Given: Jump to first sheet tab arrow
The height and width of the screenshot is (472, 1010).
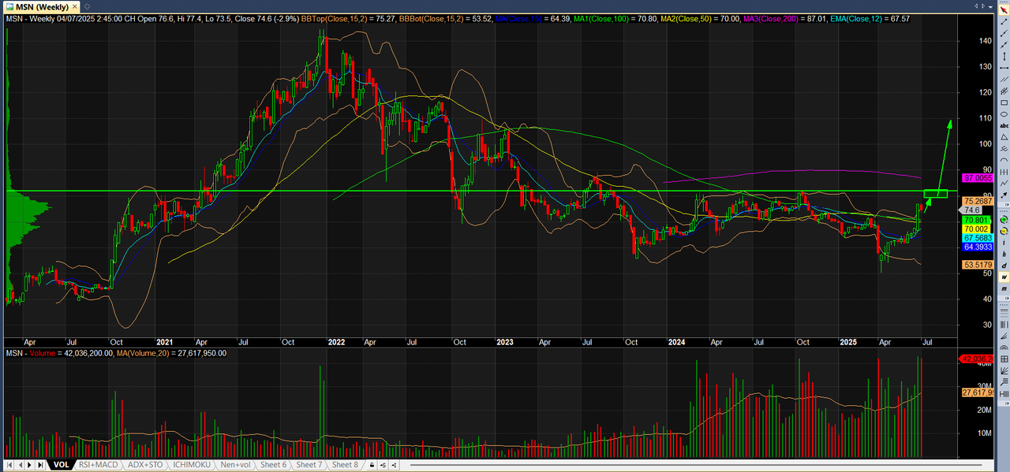Looking at the screenshot, I should click(9, 465).
